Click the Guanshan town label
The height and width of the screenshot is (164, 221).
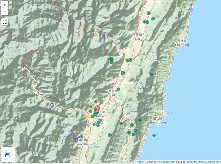point(83,142)
